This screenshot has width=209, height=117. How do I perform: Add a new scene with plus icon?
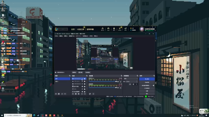coord(56,94)
